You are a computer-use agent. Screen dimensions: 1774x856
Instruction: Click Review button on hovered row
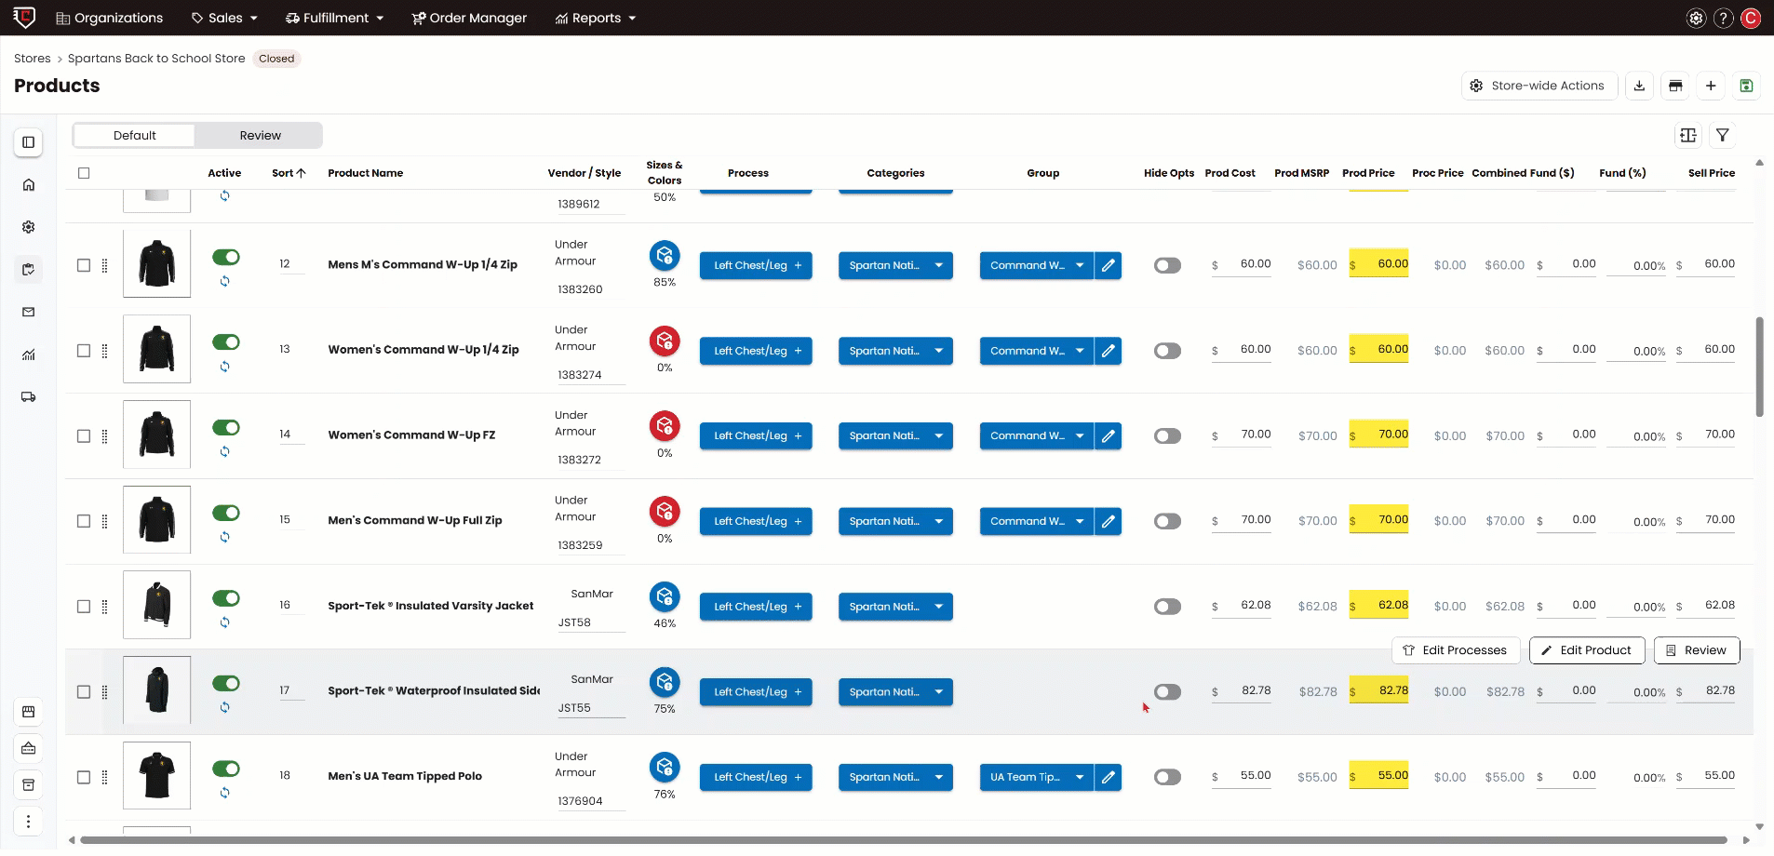click(x=1697, y=650)
